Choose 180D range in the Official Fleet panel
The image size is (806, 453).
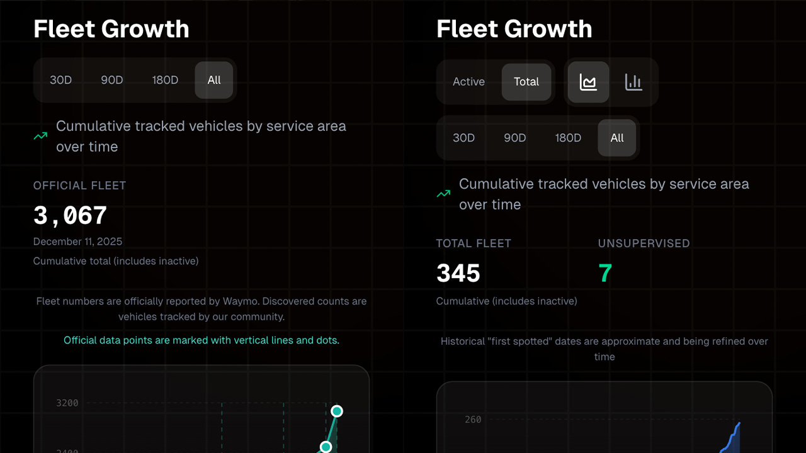(x=165, y=80)
